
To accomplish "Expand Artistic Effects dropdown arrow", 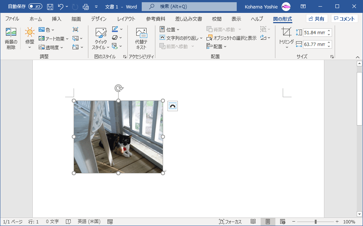I will [67, 39].
